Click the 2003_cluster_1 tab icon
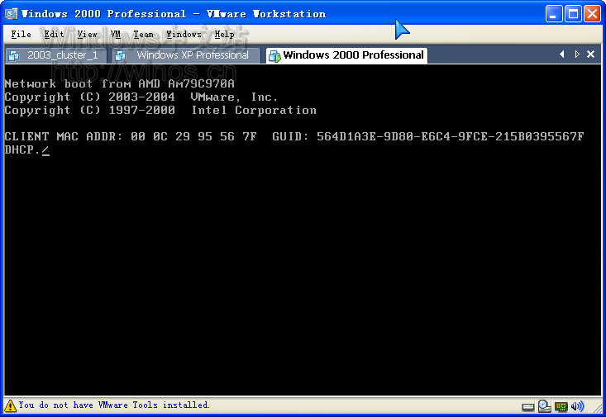Image resolution: width=606 pixels, height=417 pixels. [x=14, y=55]
